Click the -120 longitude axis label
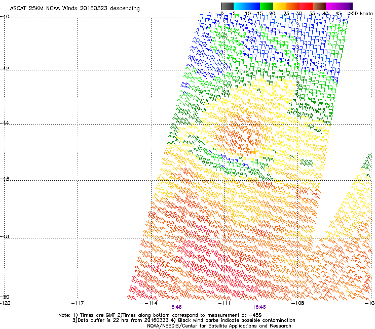Screen dimensions: 375x329 [x=5, y=303]
